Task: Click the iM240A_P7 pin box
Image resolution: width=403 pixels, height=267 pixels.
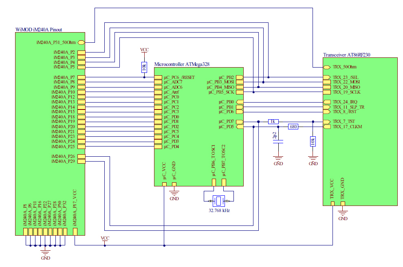Action: [x=81, y=77]
